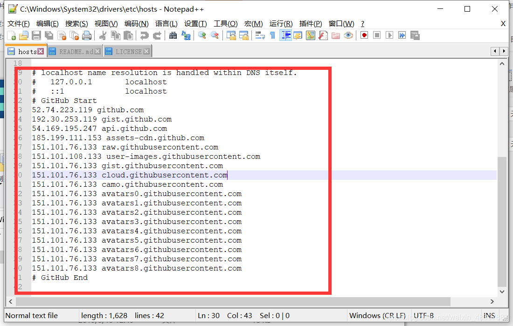Close the hosts tab with its X
The image size is (513, 326).
click(41, 51)
